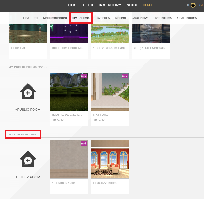The image size is (204, 199).
Task: Click the imvu+ badge on Christmas Cafe
Action: tap(84, 143)
